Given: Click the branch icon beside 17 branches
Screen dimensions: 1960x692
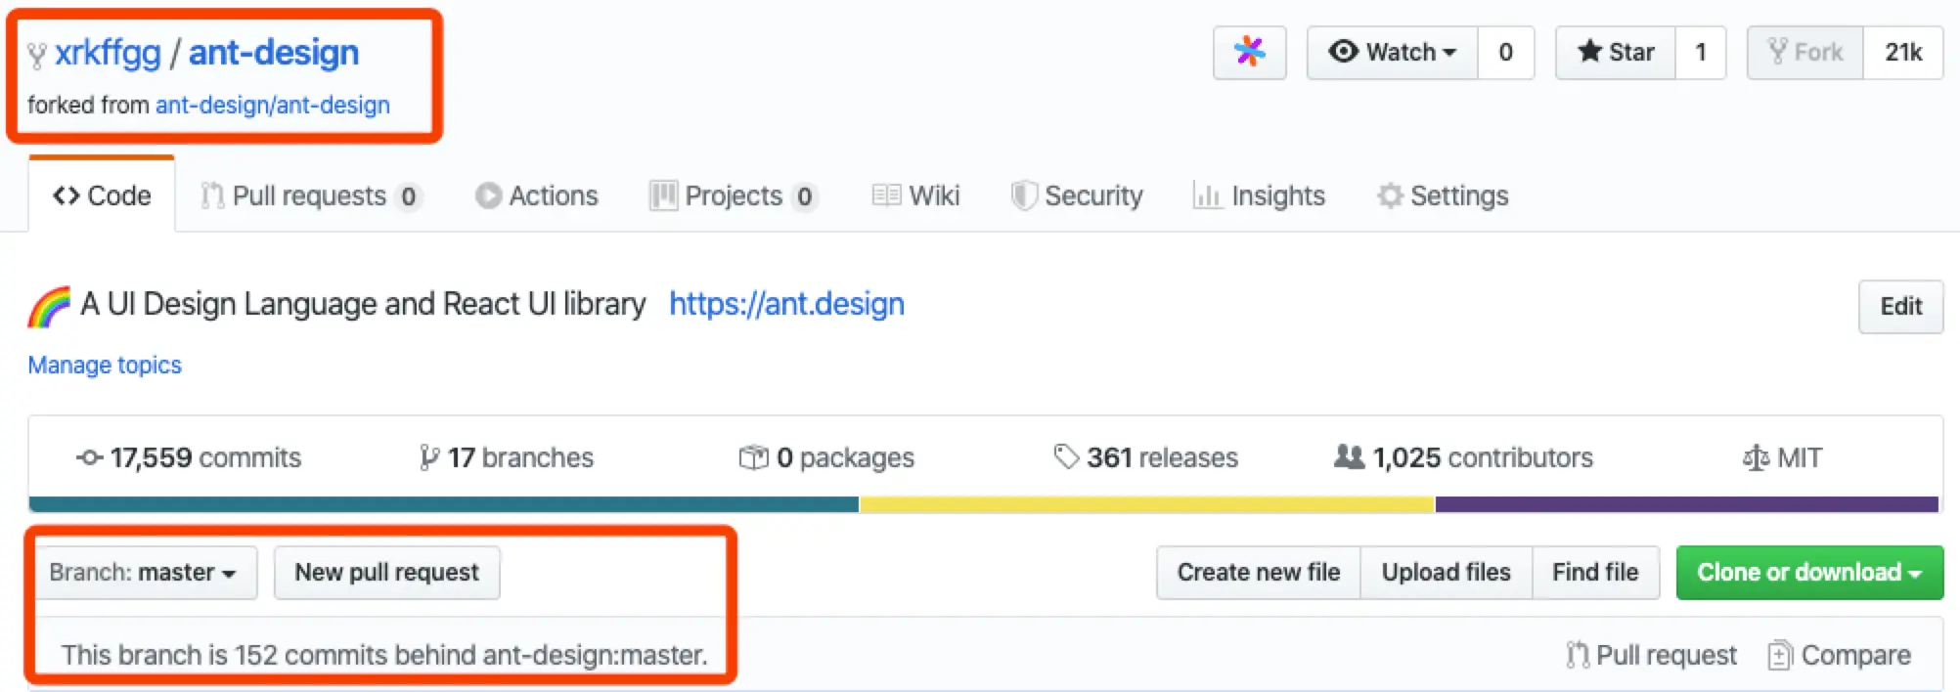Looking at the screenshot, I should [x=428, y=457].
